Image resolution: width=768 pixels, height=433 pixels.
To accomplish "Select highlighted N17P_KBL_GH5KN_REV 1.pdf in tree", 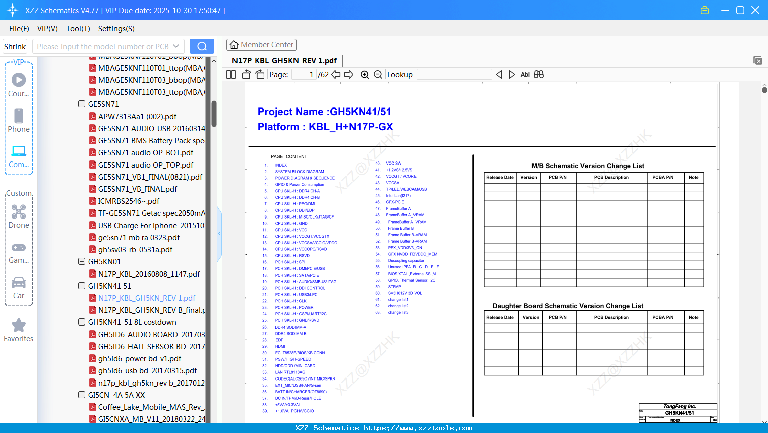I will point(147,298).
